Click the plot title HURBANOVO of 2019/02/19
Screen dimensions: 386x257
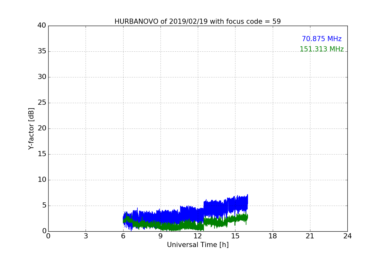pyautogui.click(x=198, y=22)
